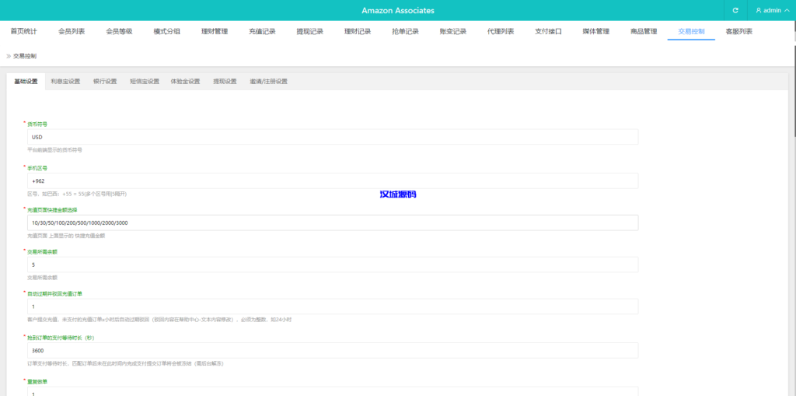Screen dimensions: 796x396
Task: Switch to 邀请/注册设置 tab
Action: (268, 82)
